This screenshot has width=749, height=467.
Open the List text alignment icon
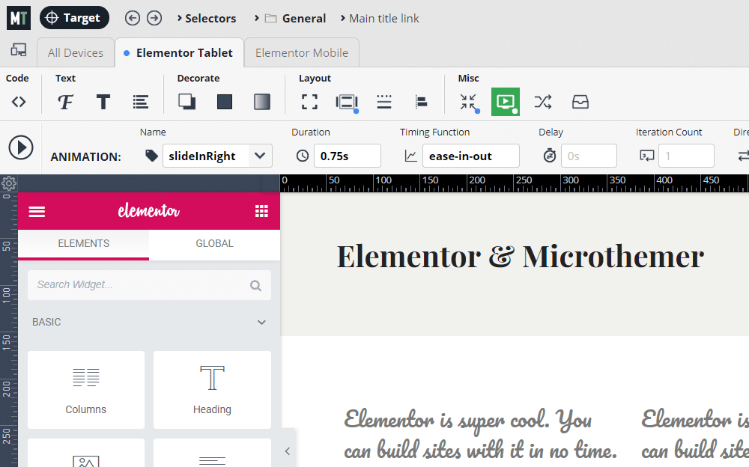click(x=141, y=102)
